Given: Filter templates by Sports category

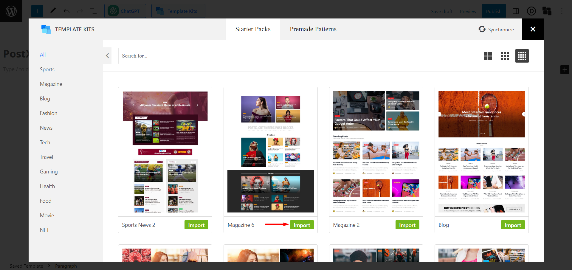Looking at the screenshot, I should click(x=47, y=69).
